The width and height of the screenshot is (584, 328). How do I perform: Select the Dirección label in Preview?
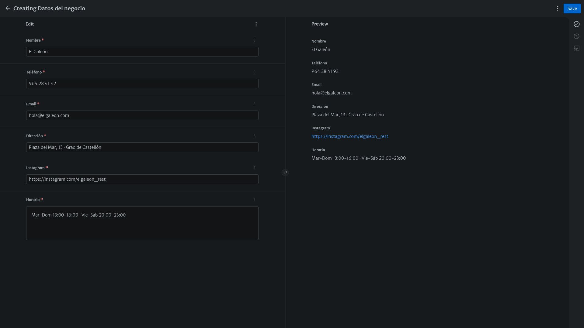[320, 107]
